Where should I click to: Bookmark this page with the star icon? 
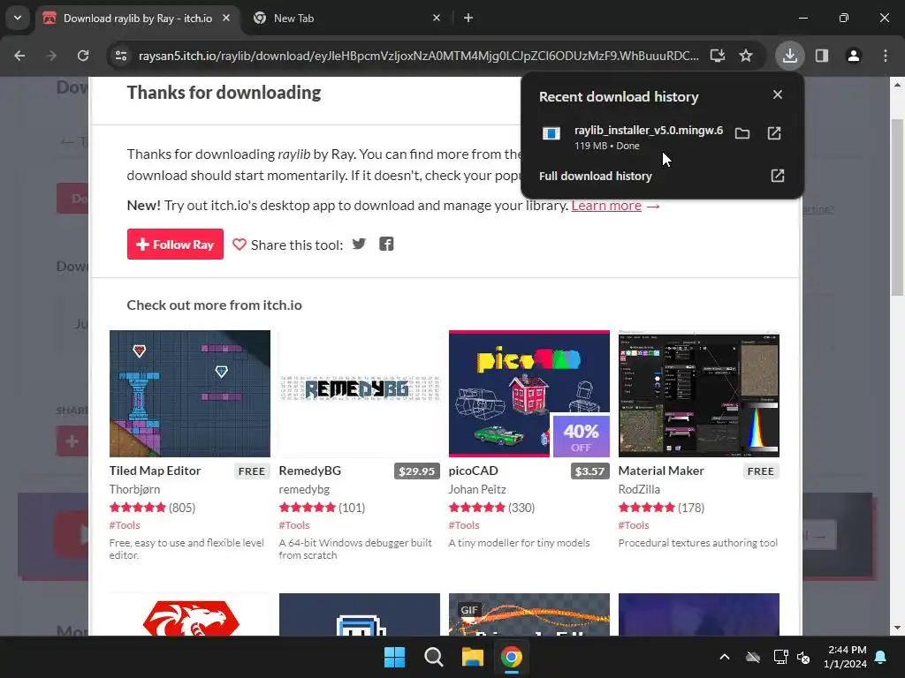(746, 56)
